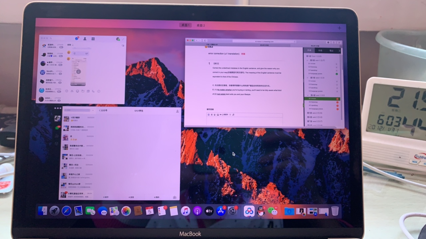
Task: Open Contacts book icon in dock
Action: (x=138, y=211)
